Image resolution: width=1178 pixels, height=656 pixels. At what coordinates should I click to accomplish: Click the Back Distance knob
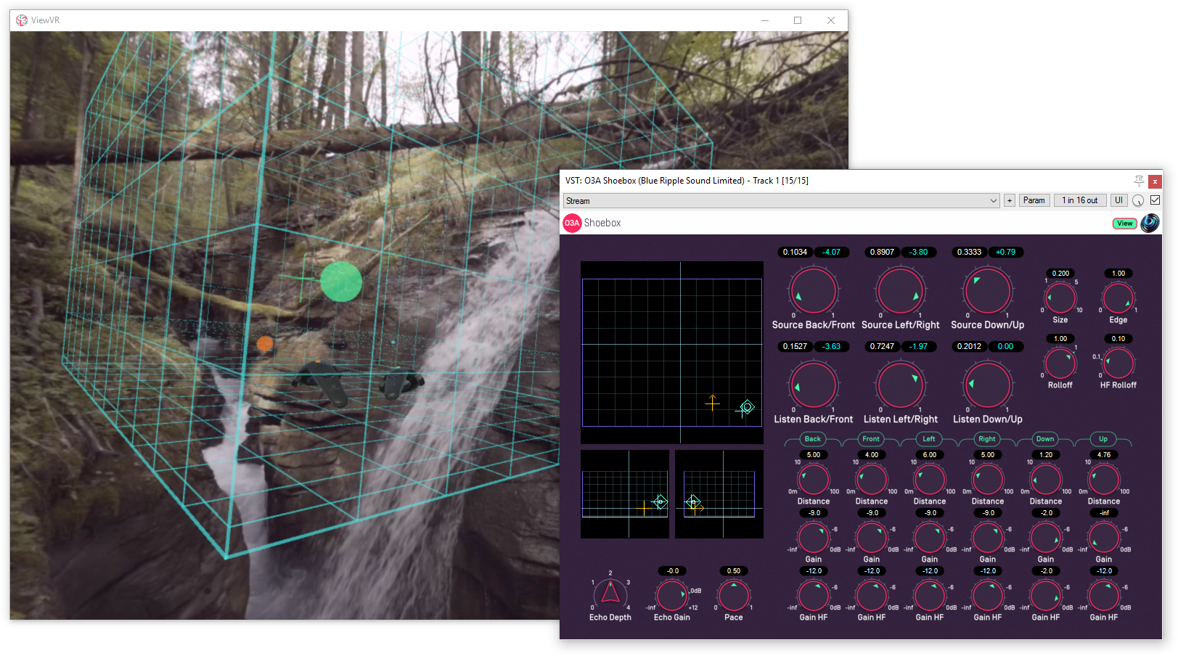point(813,479)
